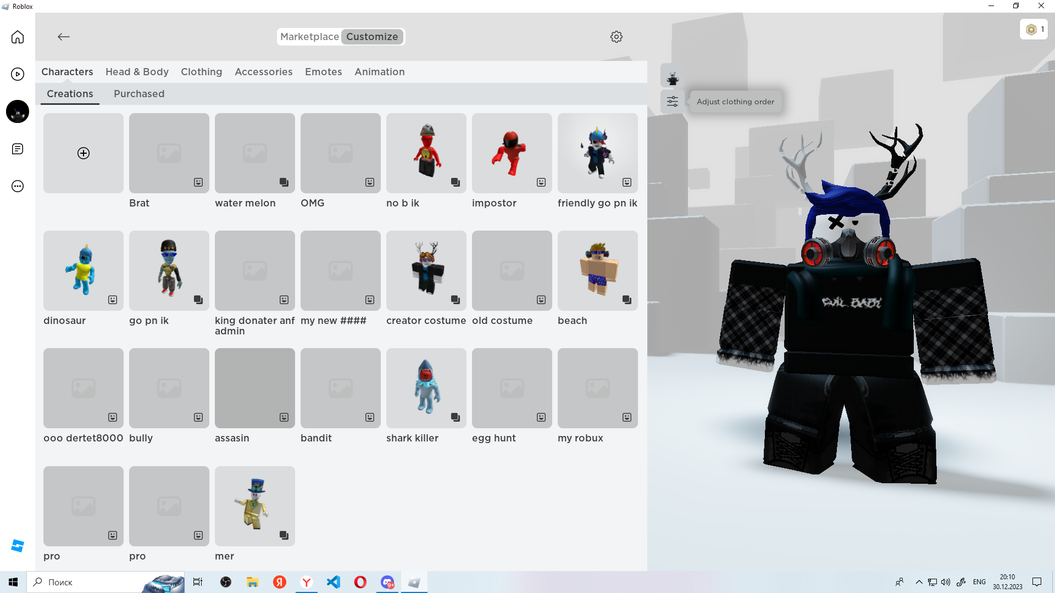Show hidden system tray icons chevron
The width and height of the screenshot is (1055, 593).
point(919,582)
